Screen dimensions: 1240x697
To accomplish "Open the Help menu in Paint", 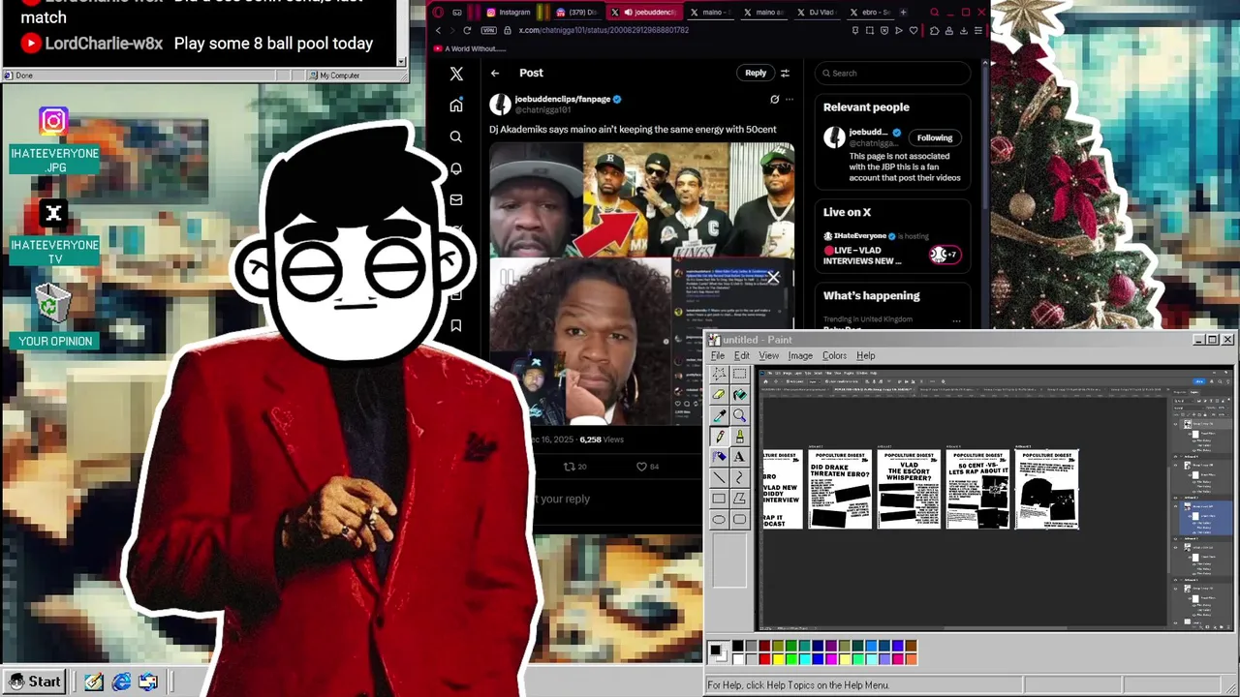I will click(x=865, y=355).
